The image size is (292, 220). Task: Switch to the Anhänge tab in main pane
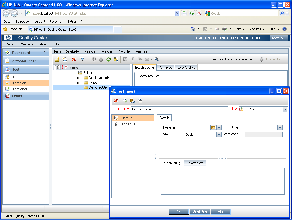(x=166, y=67)
